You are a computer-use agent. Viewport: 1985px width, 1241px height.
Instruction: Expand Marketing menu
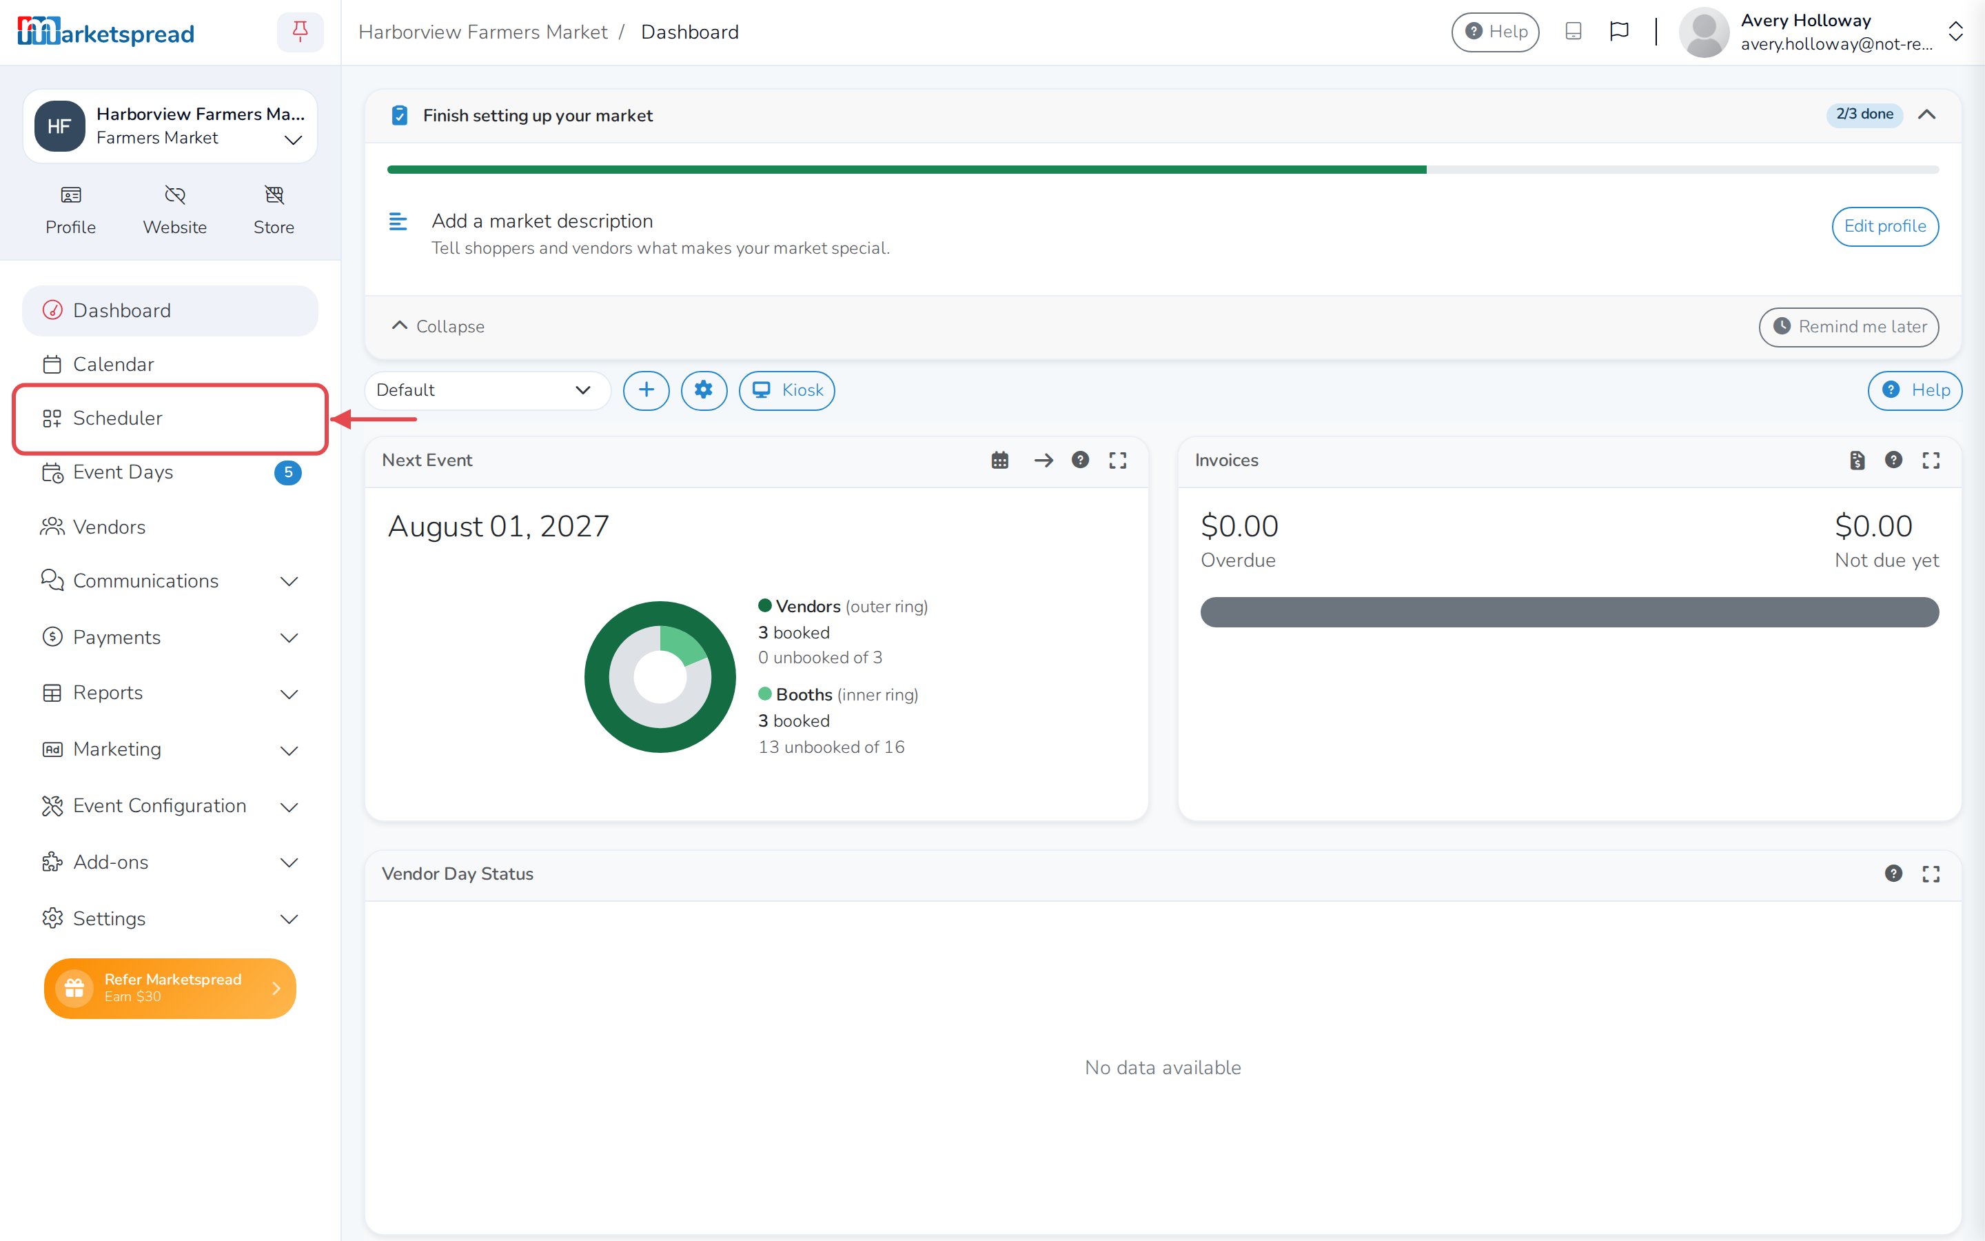170,750
